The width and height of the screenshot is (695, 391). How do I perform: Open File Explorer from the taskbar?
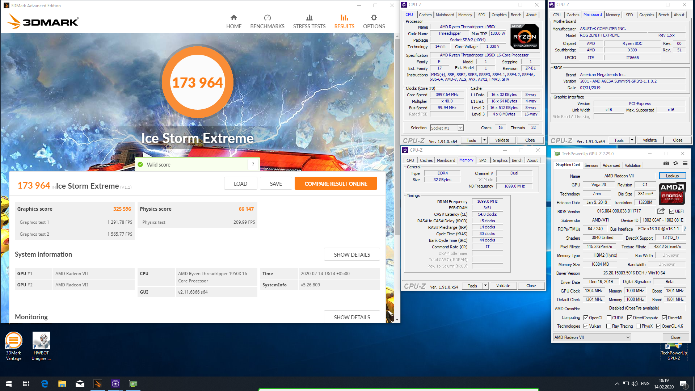click(62, 384)
